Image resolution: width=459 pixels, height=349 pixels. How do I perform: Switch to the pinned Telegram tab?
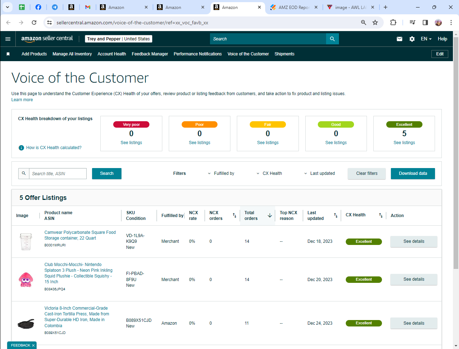pyautogui.click(x=55, y=7)
